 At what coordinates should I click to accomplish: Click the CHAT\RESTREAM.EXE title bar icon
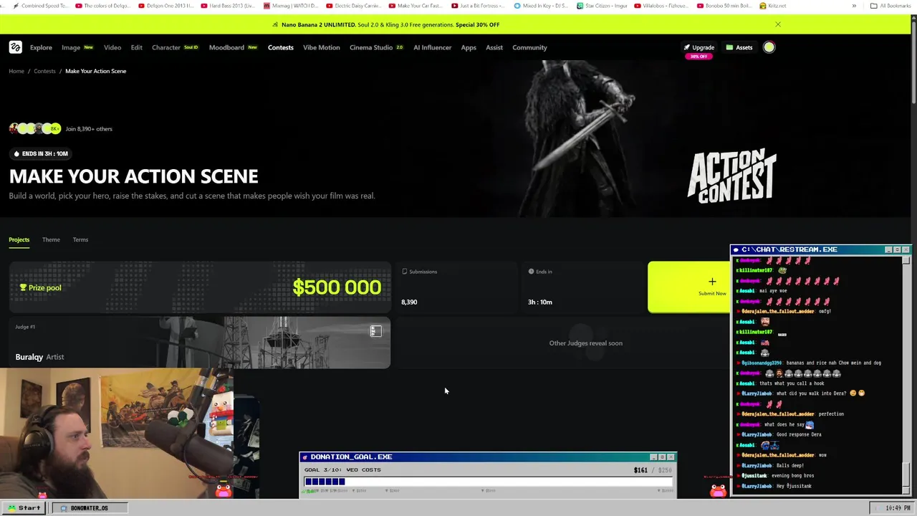(736, 249)
